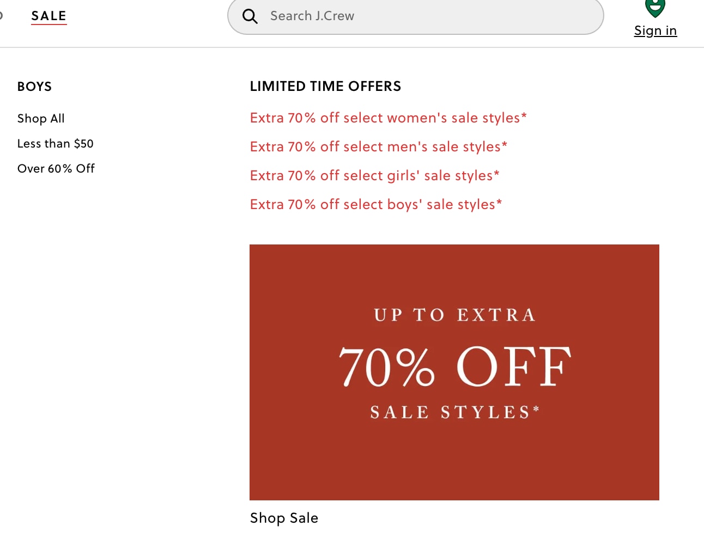Open the SALE menu tab
Viewport: 704px width, 551px height.
[49, 16]
